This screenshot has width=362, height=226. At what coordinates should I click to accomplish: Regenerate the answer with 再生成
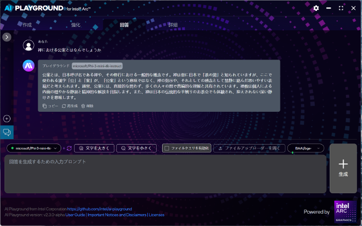(x=70, y=106)
